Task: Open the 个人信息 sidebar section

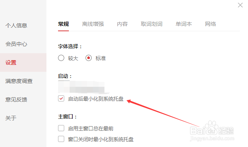Action: [16, 25]
